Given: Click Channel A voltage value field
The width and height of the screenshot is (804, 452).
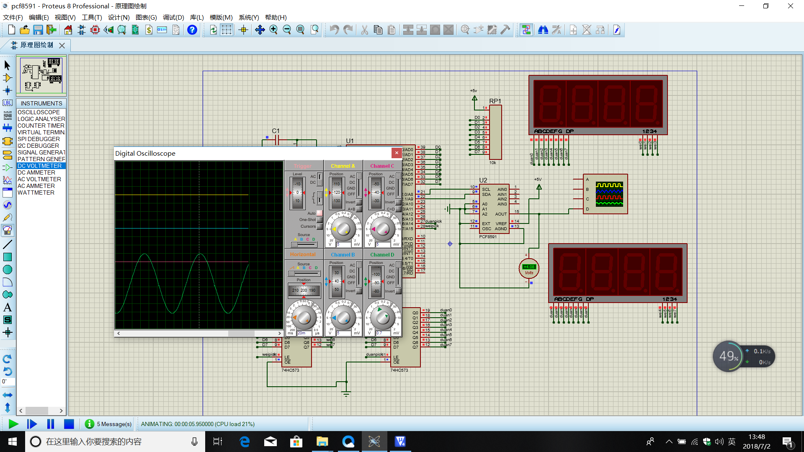Looking at the screenshot, I should (x=344, y=244).
